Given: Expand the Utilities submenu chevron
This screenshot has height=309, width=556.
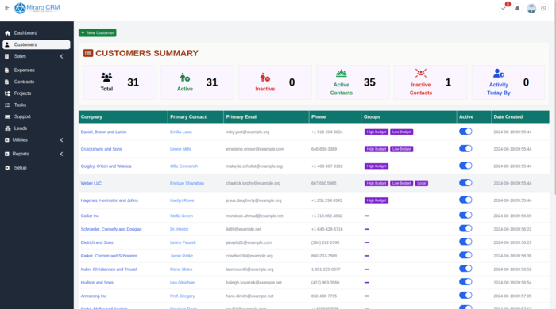Looking at the screenshot, I should tap(62, 140).
